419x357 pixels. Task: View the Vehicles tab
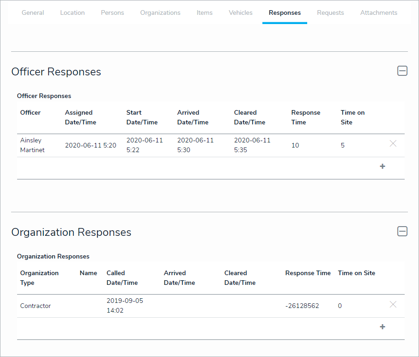coord(241,12)
